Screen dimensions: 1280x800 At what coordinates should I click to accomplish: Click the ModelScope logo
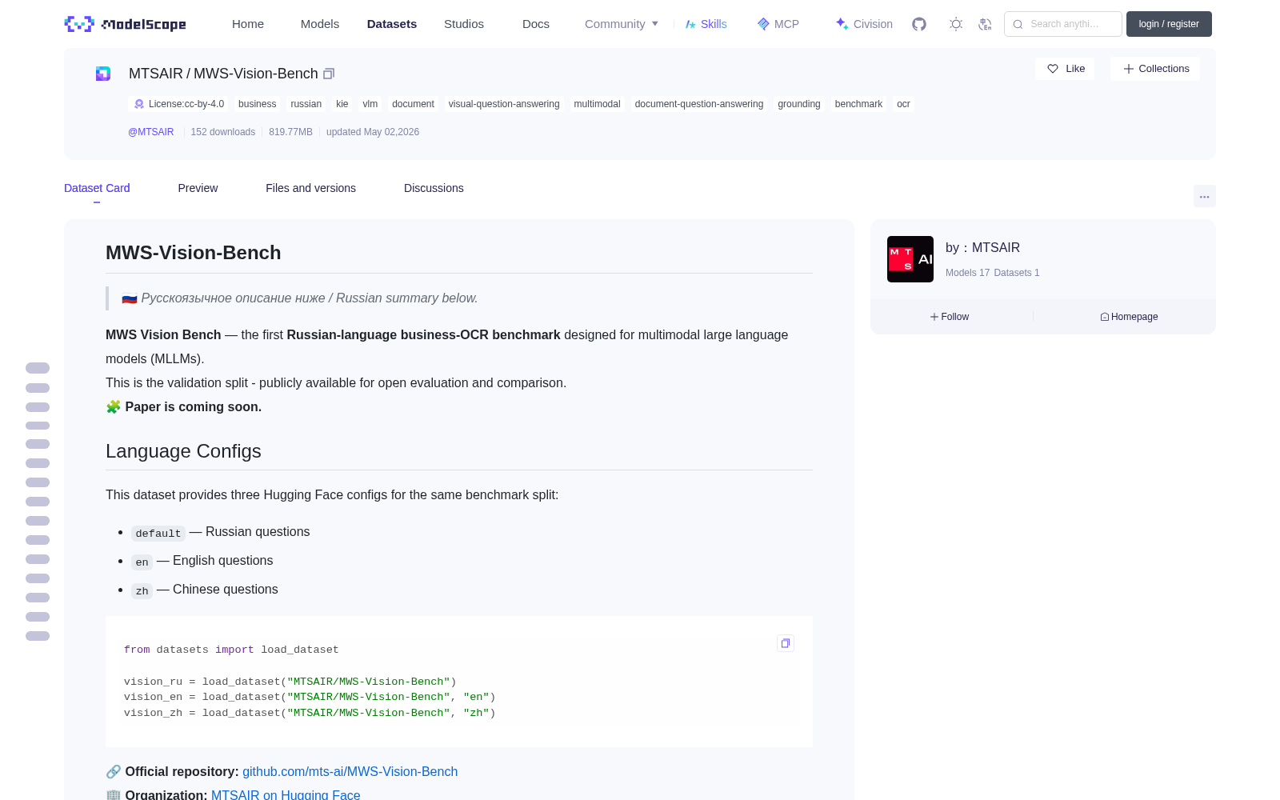pos(125,24)
